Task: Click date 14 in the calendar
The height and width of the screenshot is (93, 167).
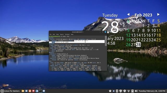Action: (138, 35)
